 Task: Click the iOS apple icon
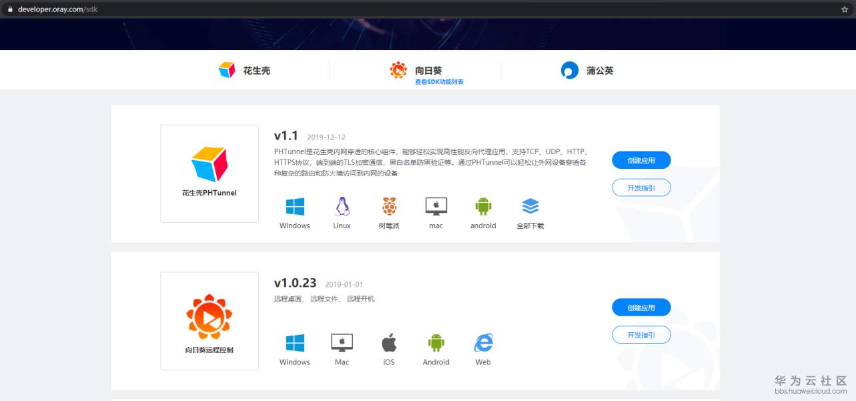tap(389, 344)
